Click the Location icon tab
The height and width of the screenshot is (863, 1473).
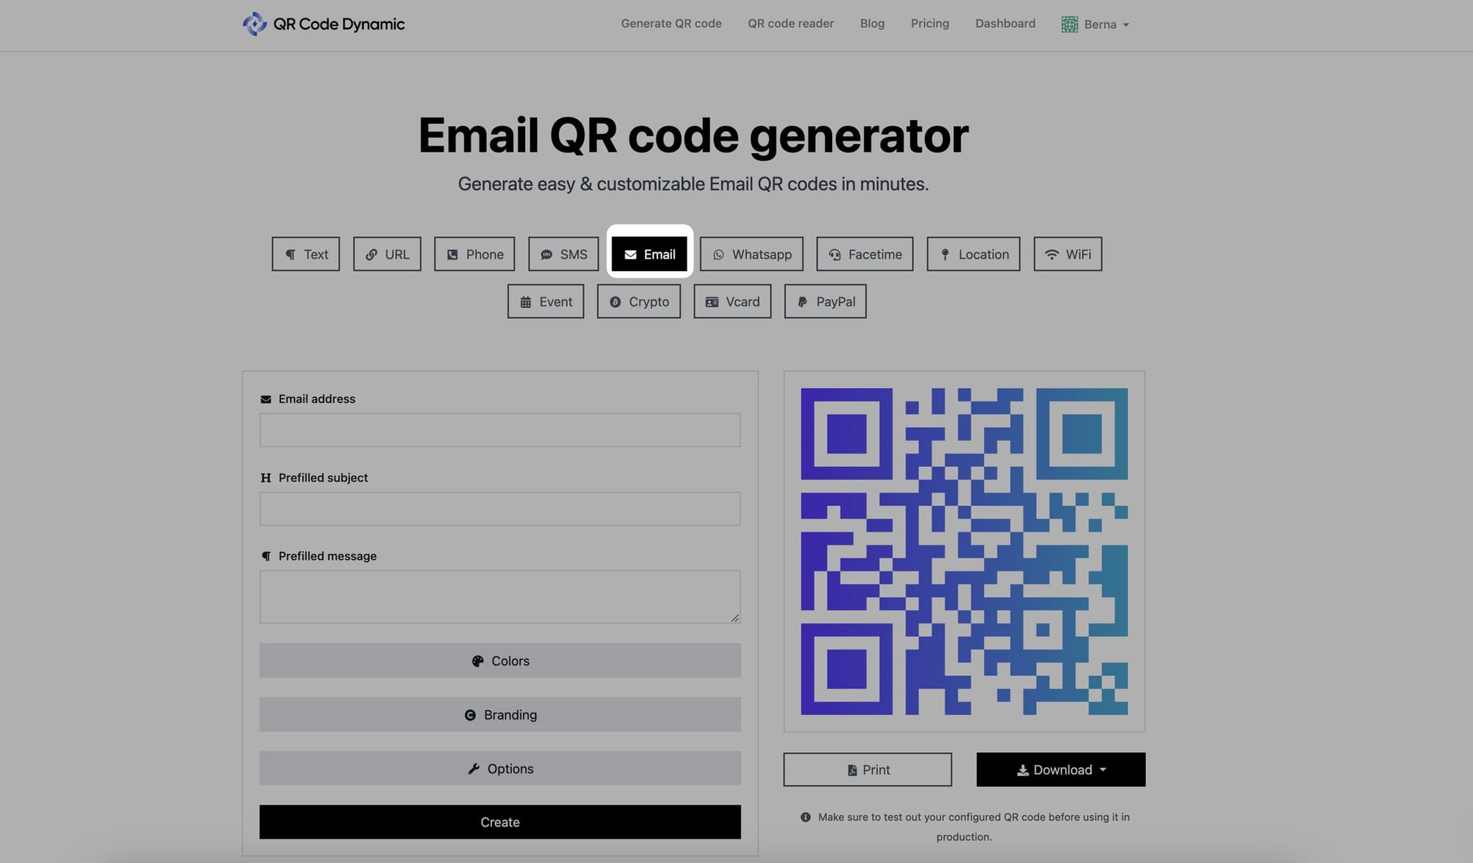pyautogui.click(x=974, y=254)
